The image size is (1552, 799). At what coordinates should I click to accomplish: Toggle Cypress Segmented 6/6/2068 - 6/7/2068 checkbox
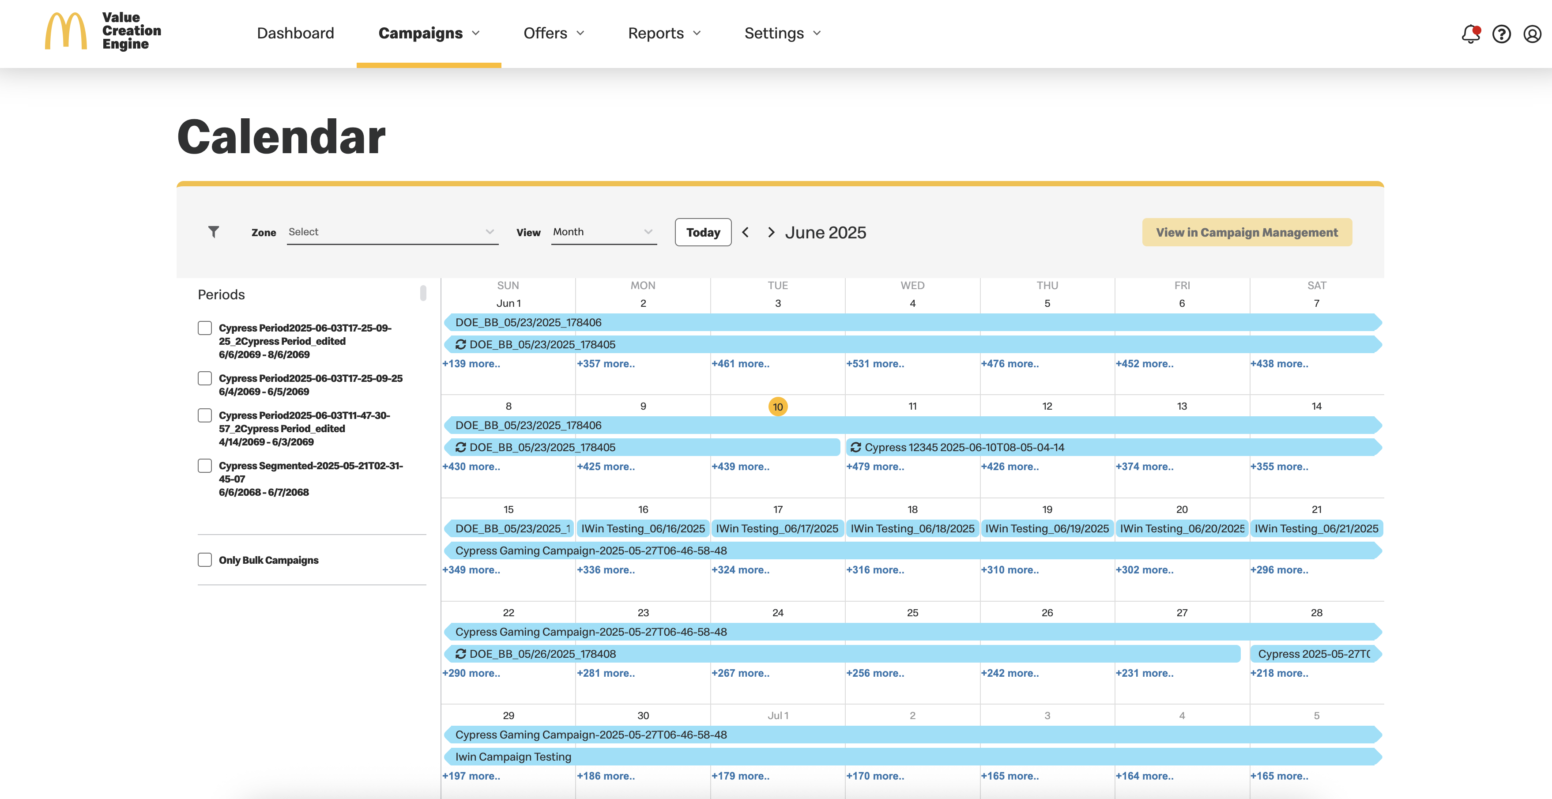[x=205, y=466]
